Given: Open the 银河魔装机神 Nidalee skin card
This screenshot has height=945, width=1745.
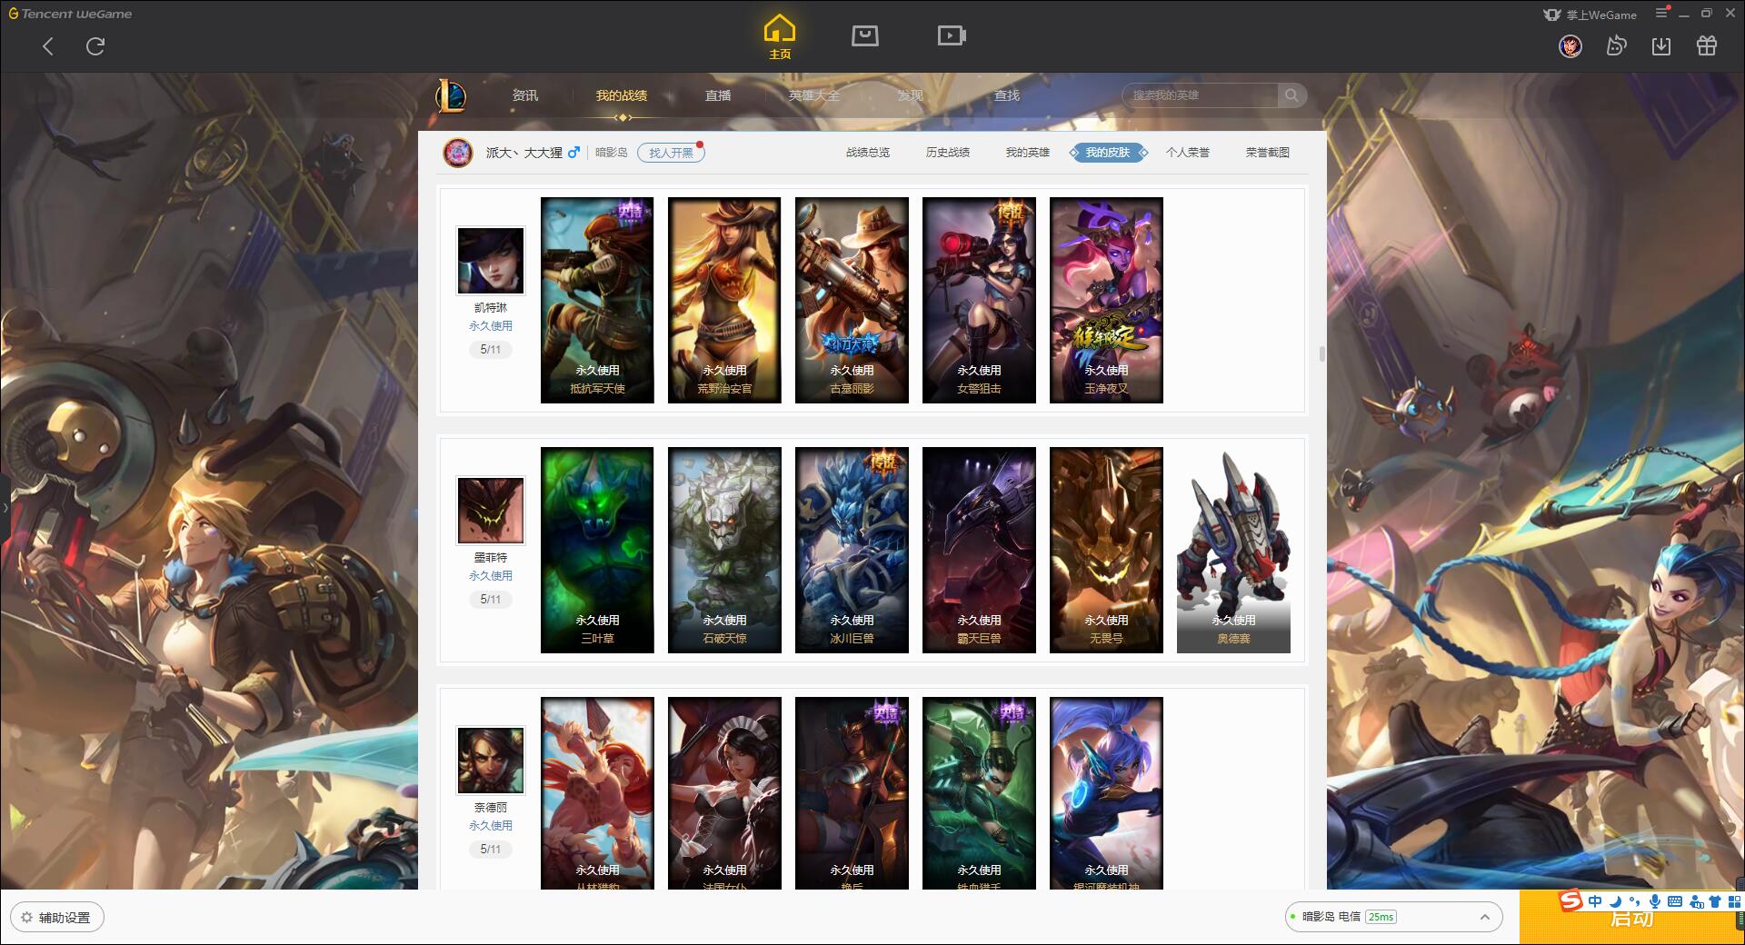Looking at the screenshot, I should 1106,793.
